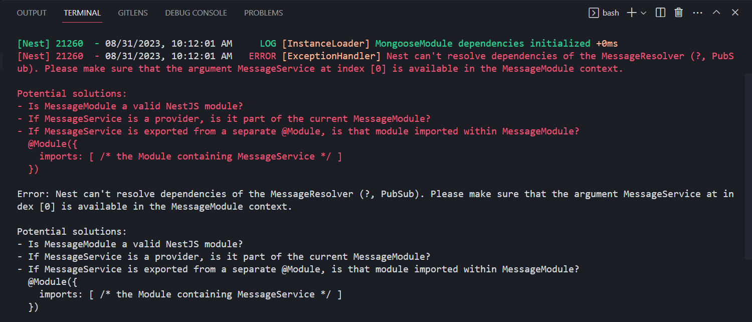Screen dimensions: 752x322
Task: Switch to the PROBLEMS tab
Action: 263,13
